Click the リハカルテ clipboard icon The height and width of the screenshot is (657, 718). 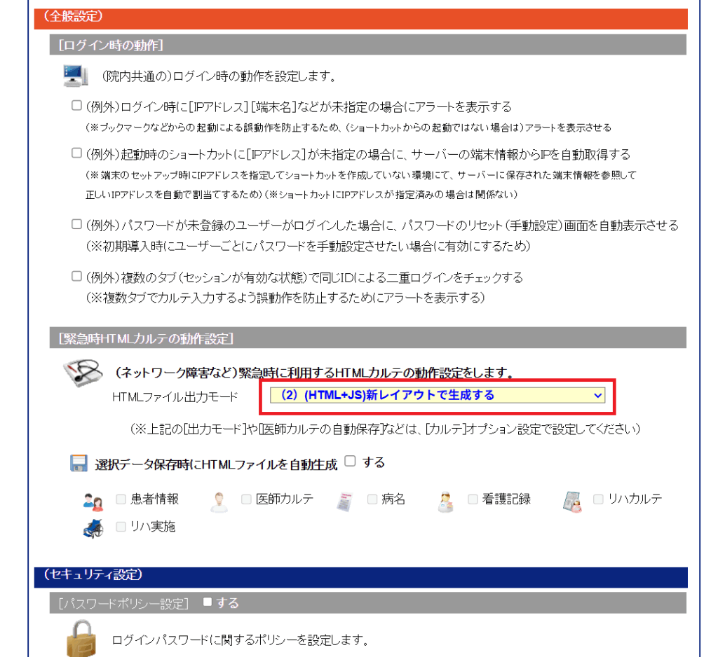coord(571,500)
